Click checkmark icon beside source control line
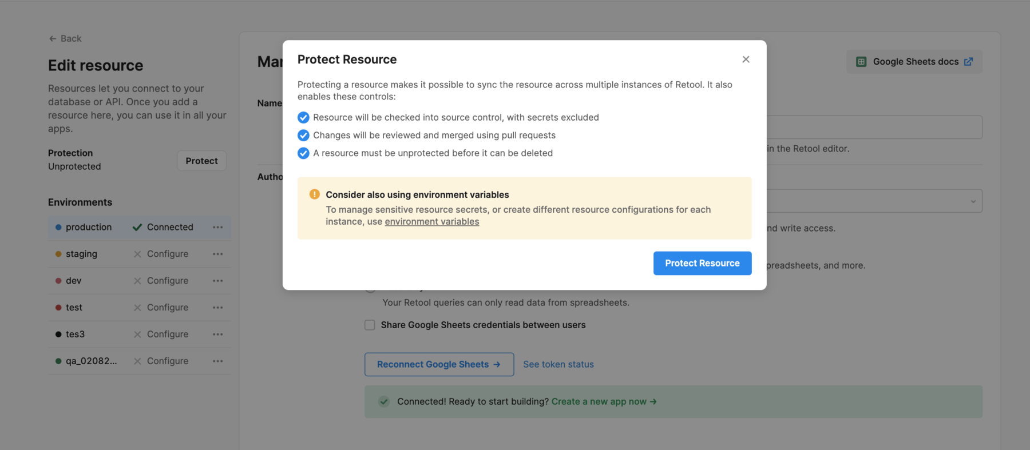 (x=303, y=117)
